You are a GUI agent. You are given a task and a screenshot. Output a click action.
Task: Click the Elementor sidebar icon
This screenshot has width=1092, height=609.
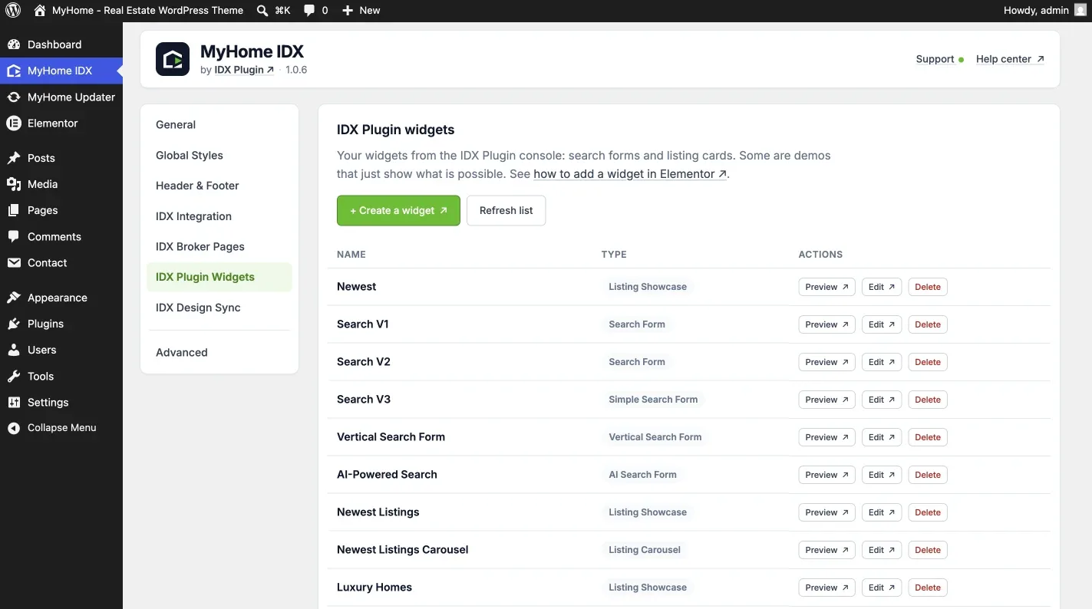[14, 123]
